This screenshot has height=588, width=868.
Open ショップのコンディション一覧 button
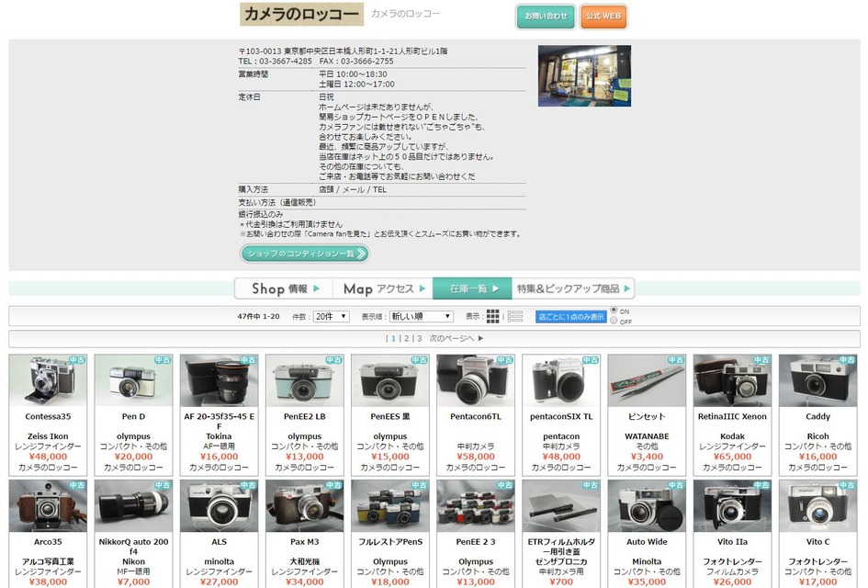(305, 254)
